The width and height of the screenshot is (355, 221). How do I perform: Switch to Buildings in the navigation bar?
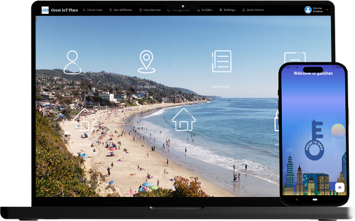point(228,10)
